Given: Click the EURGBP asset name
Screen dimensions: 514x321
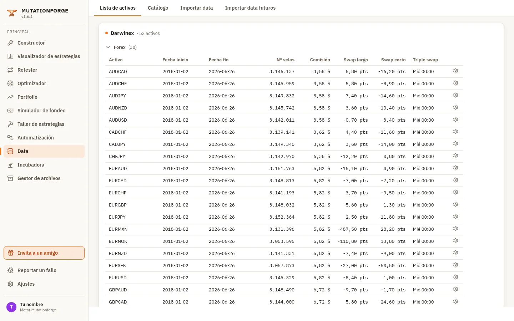Looking at the screenshot, I should coord(118,205).
